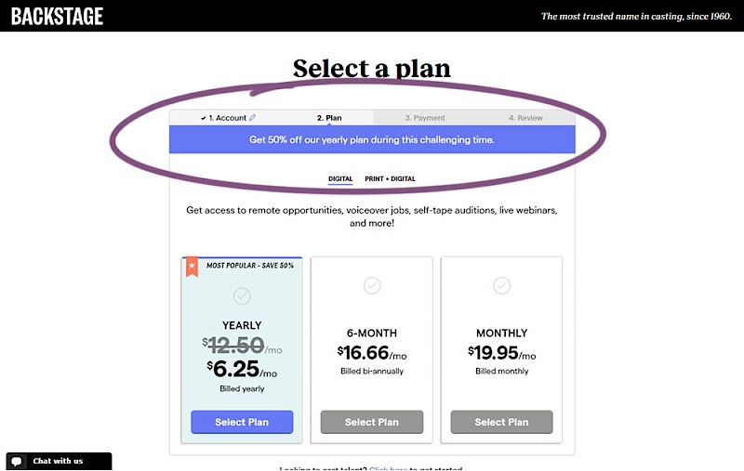Switch to the Digital tab
The height and width of the screenshot is (471, 744).
point(340,178)
